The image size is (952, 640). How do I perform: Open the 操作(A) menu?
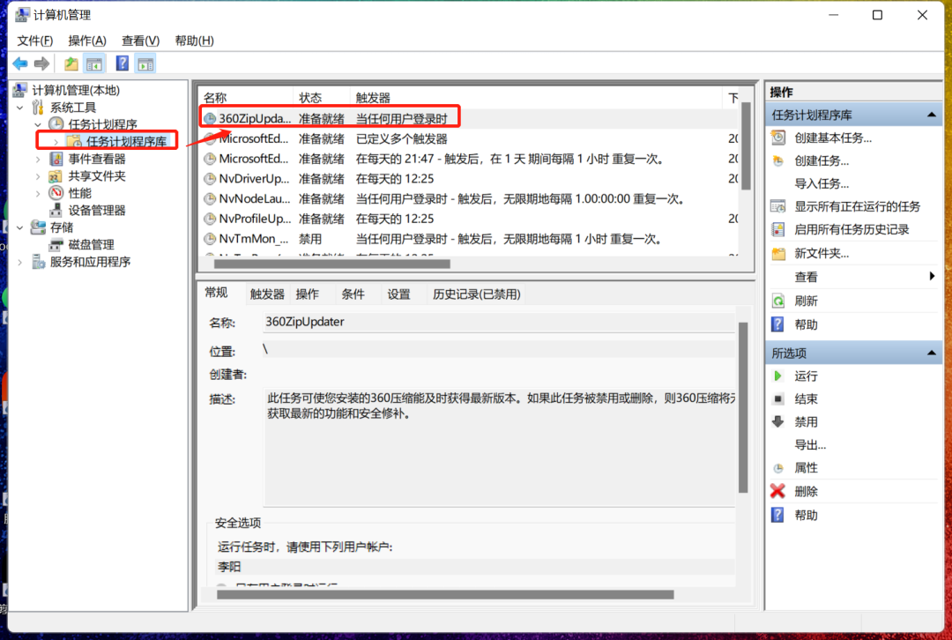tap(87, 41)
